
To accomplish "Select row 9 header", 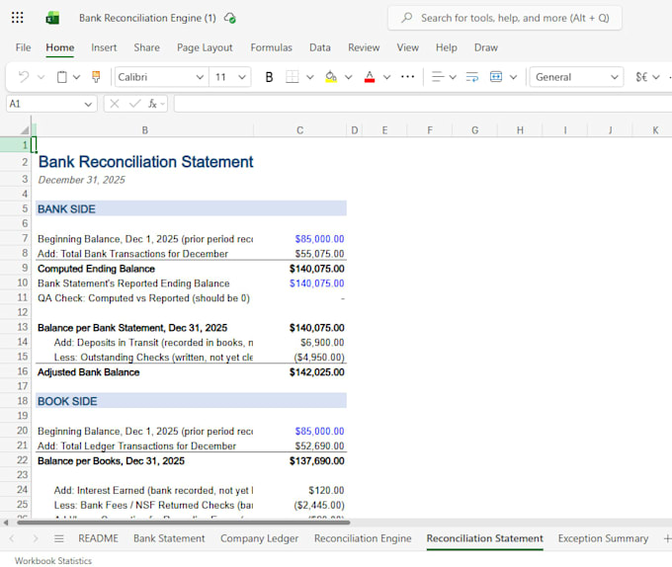I will [x=16, y=269].
